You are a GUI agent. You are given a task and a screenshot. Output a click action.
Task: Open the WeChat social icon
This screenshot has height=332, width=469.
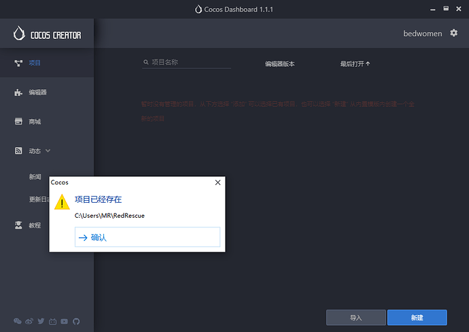click(18, 321)
